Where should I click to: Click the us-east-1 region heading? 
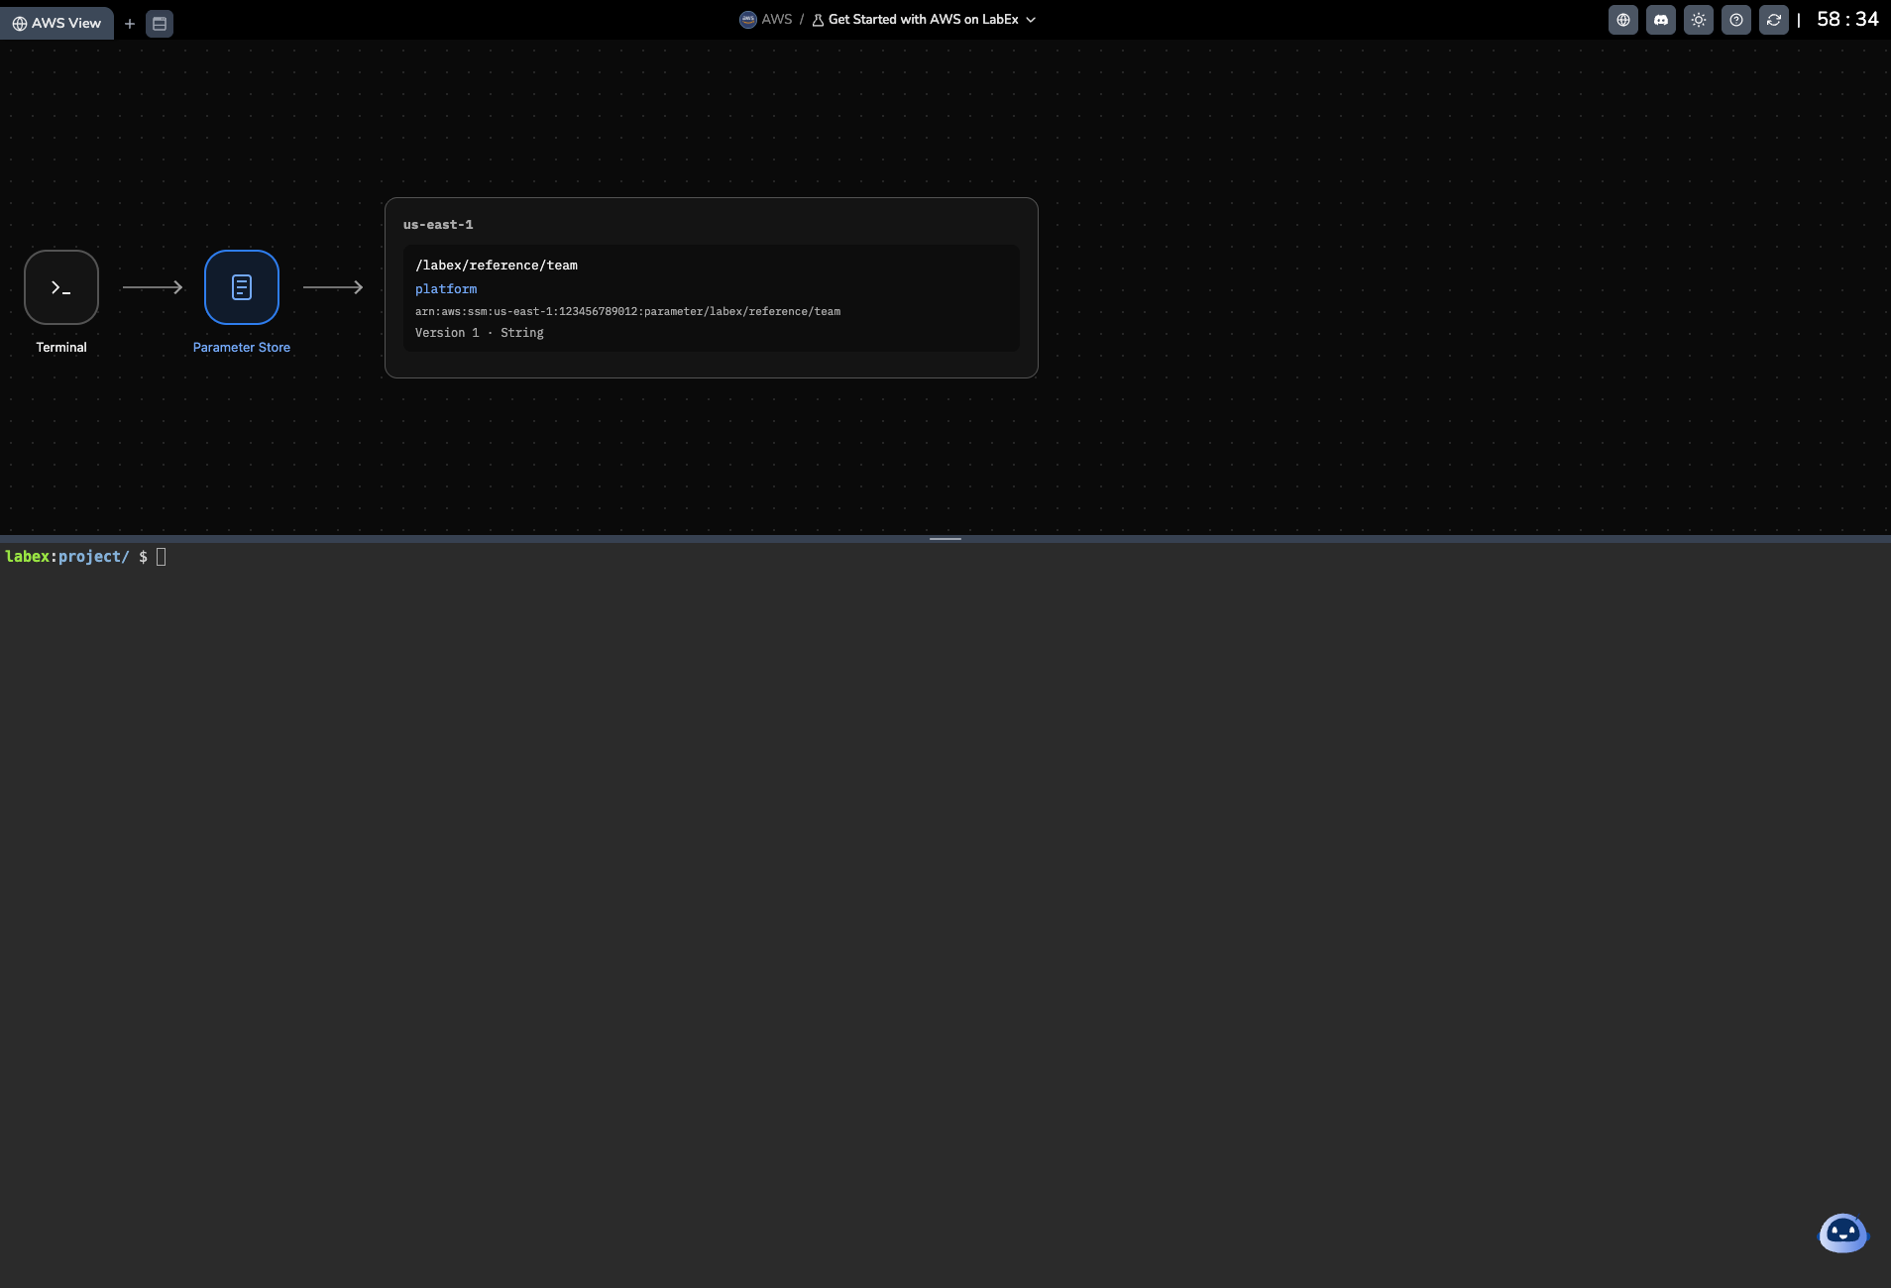[x=438, y=225]
